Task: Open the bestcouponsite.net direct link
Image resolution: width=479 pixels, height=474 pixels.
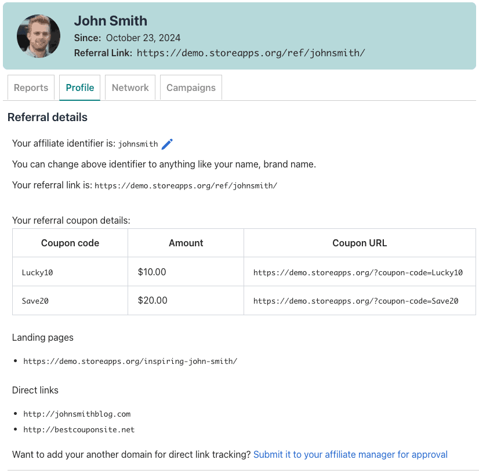Action: pos(79,429)
